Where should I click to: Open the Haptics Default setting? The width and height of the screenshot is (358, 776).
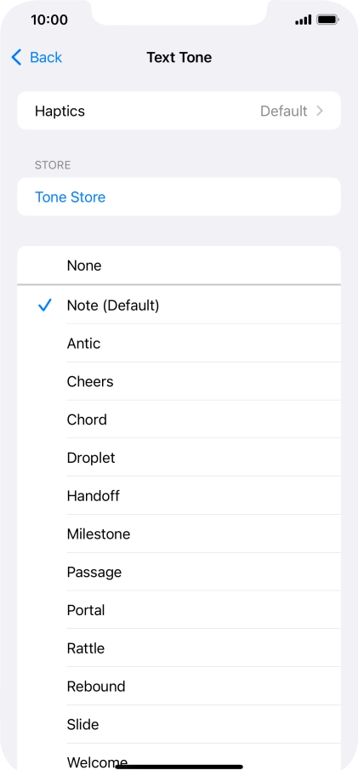(179, 111)
